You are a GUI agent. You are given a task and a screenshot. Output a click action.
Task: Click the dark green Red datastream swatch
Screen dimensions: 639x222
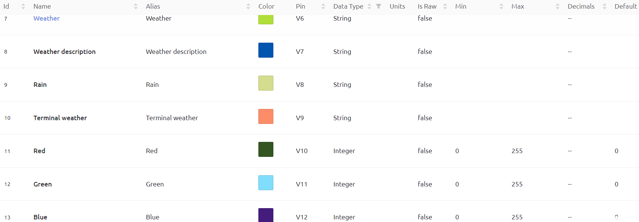click(265, 149)
